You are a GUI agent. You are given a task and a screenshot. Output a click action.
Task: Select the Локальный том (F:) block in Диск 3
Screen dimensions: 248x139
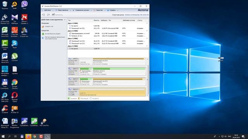point(119,81)
